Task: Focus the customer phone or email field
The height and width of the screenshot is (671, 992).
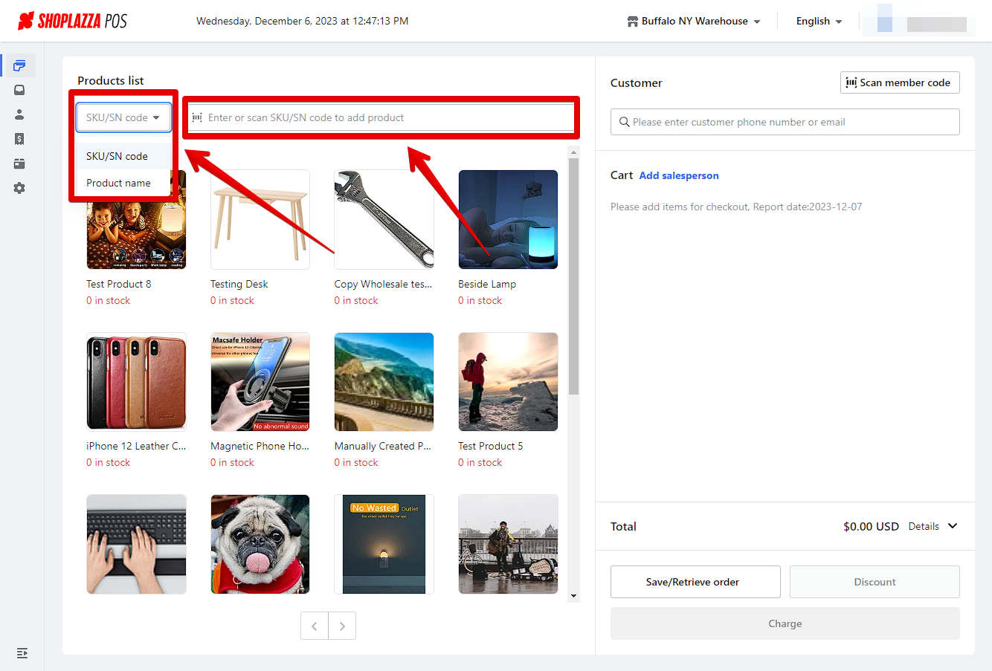Action: [785, 122]
